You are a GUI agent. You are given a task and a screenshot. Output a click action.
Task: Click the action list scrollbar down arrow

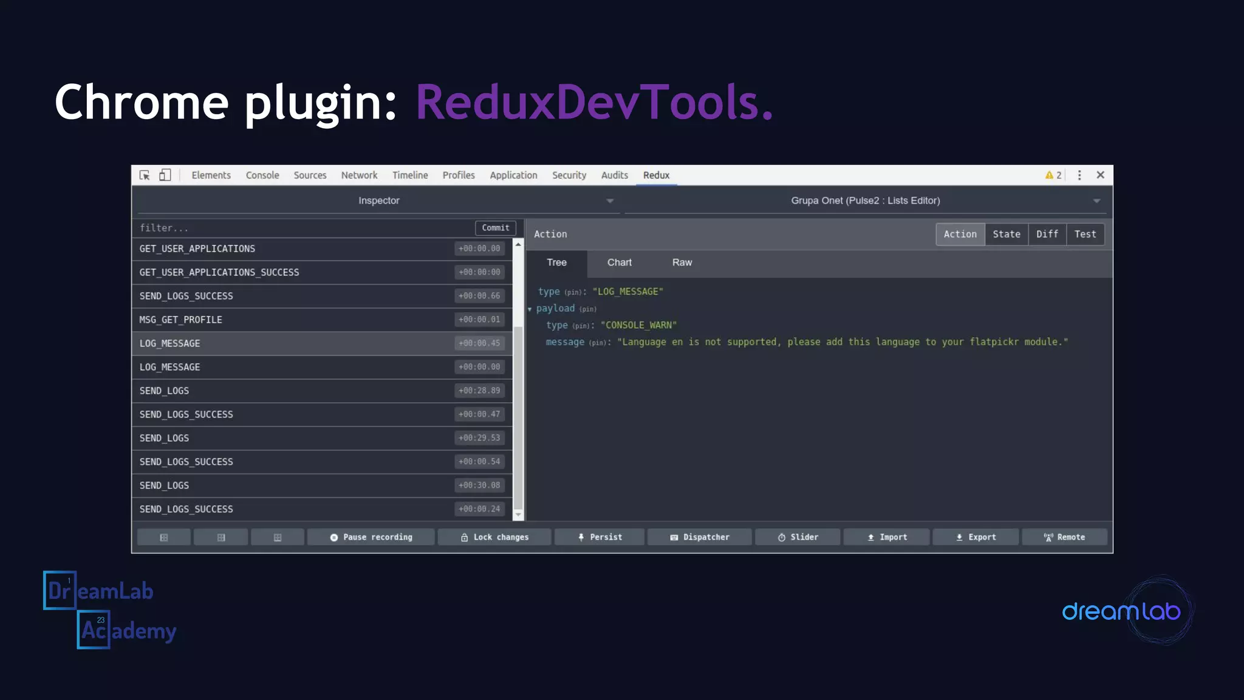518,515
